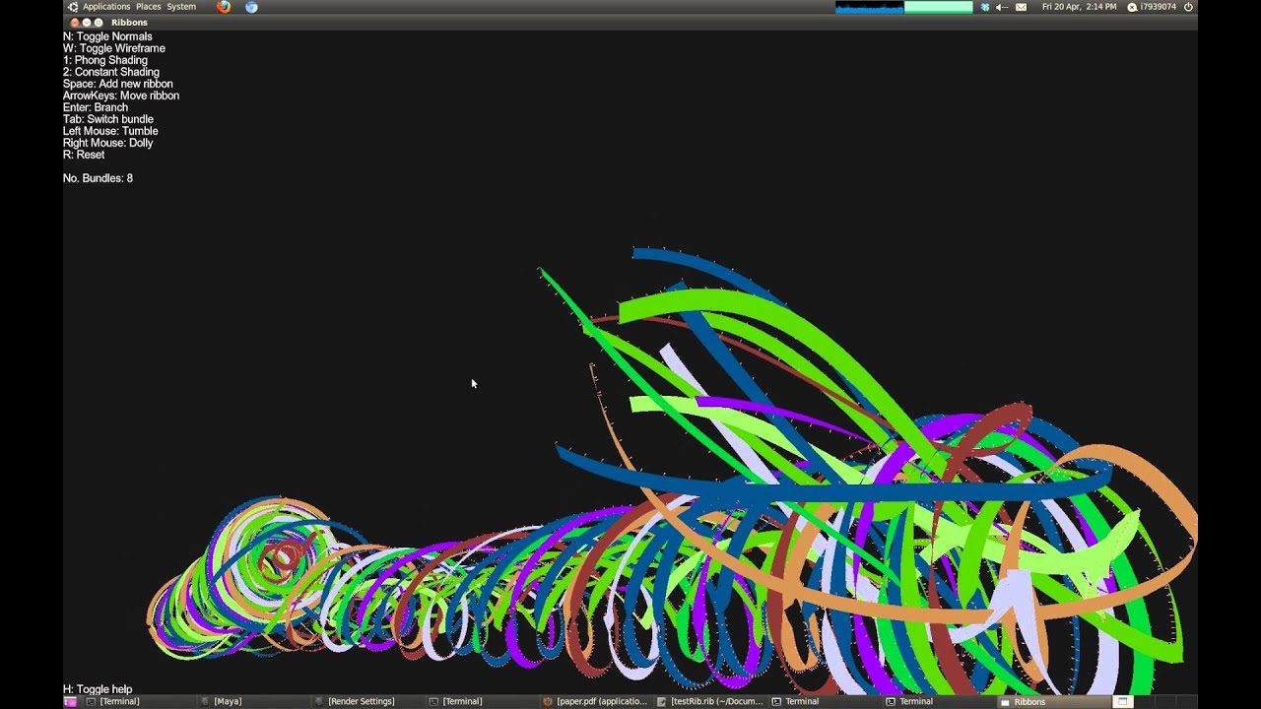Click the 'No. Bundles: 8' counter
Screen dimensions: 1261x709
pos(98,178)
